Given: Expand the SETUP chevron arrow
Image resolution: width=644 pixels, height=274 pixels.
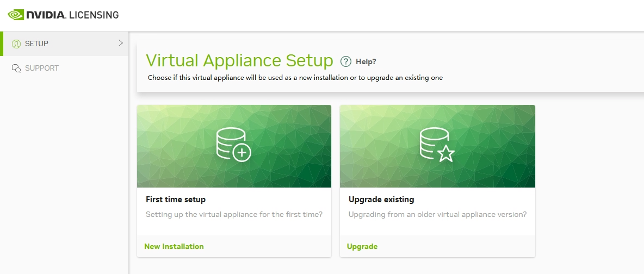Looking at the screenshot, I should 121,43.
